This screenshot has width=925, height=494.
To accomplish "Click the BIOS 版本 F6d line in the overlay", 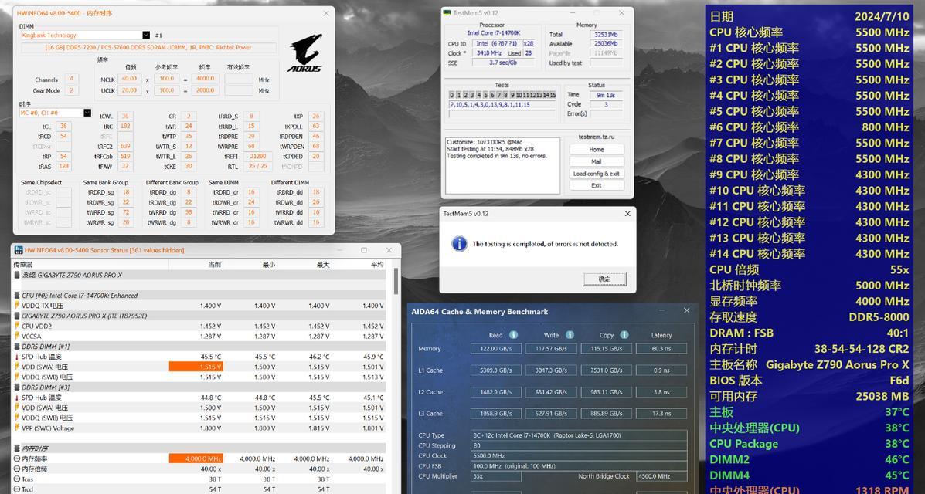I will click(x=809, y=381).
